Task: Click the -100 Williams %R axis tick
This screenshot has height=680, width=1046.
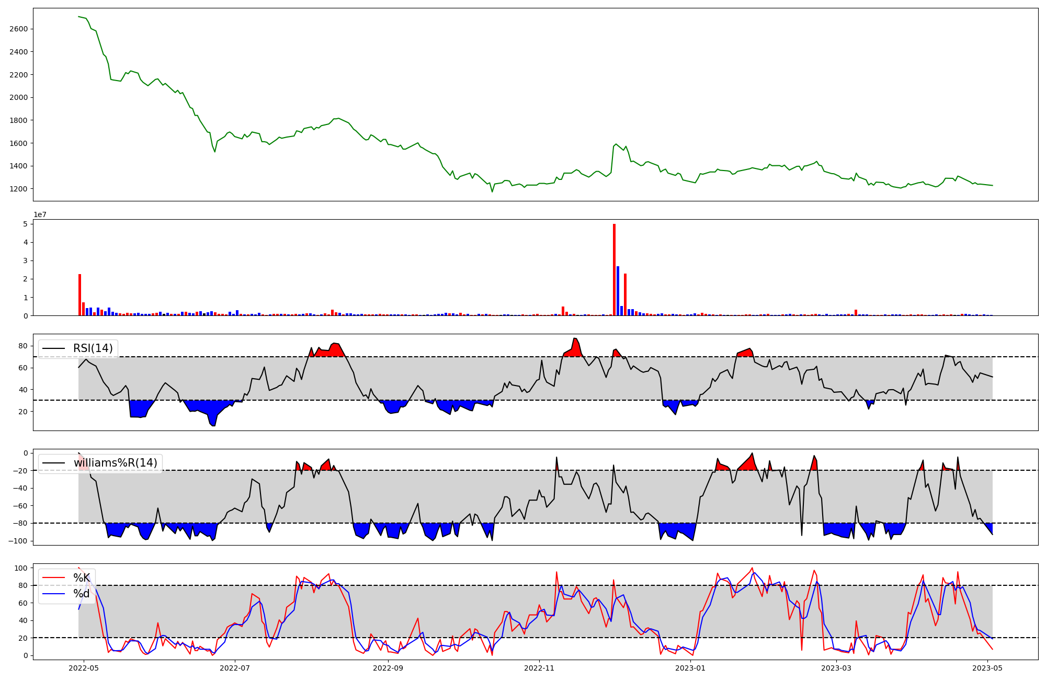Action: [18, 541]
